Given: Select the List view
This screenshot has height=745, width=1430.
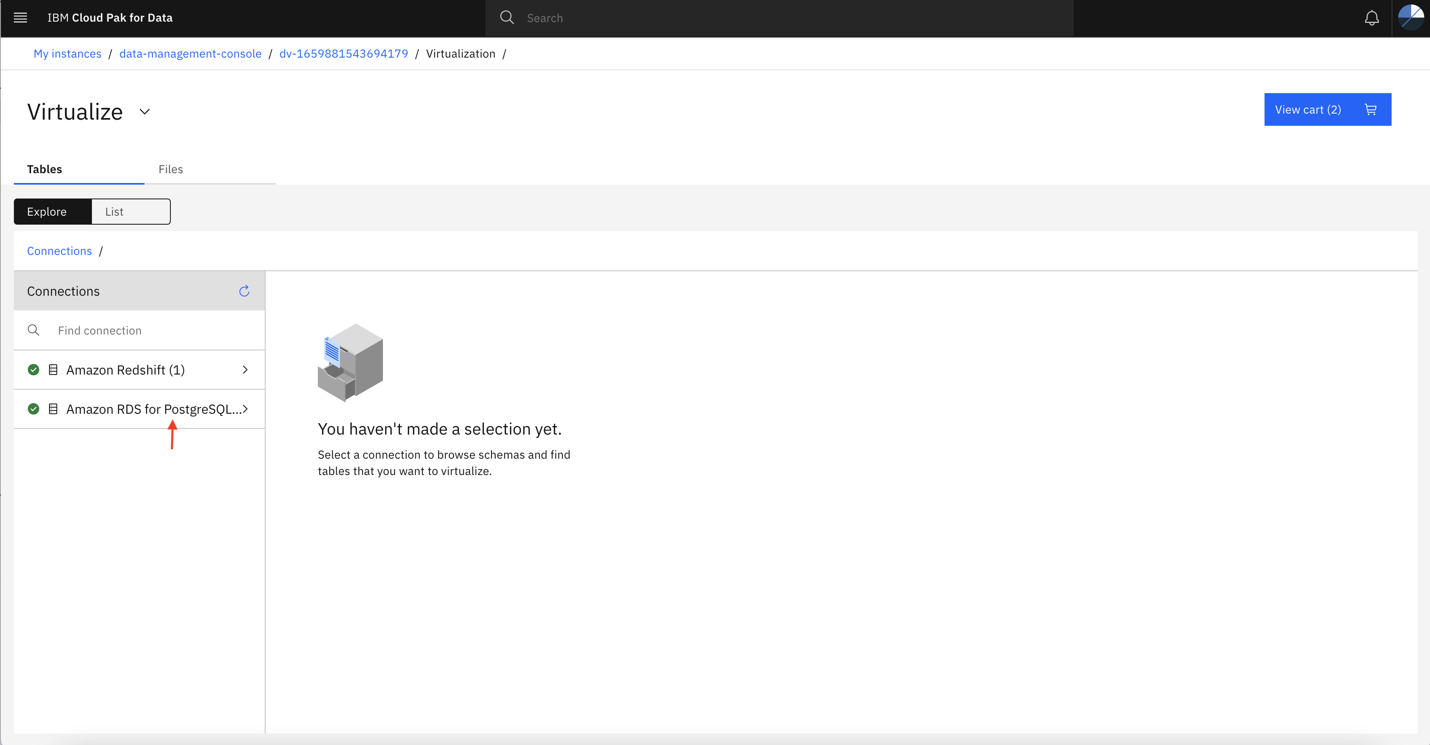Looking at the screenshot, I should (131, 212).
